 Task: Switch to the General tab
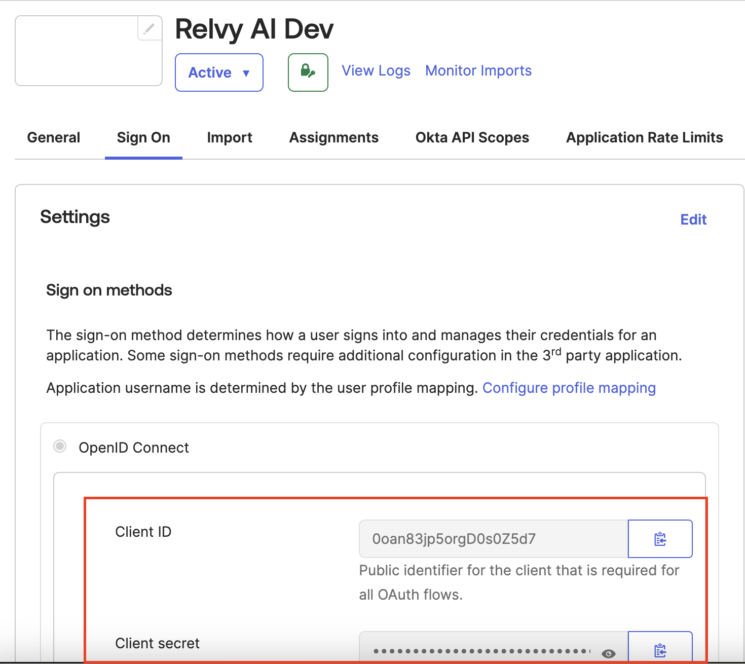[x=54, y=137]
